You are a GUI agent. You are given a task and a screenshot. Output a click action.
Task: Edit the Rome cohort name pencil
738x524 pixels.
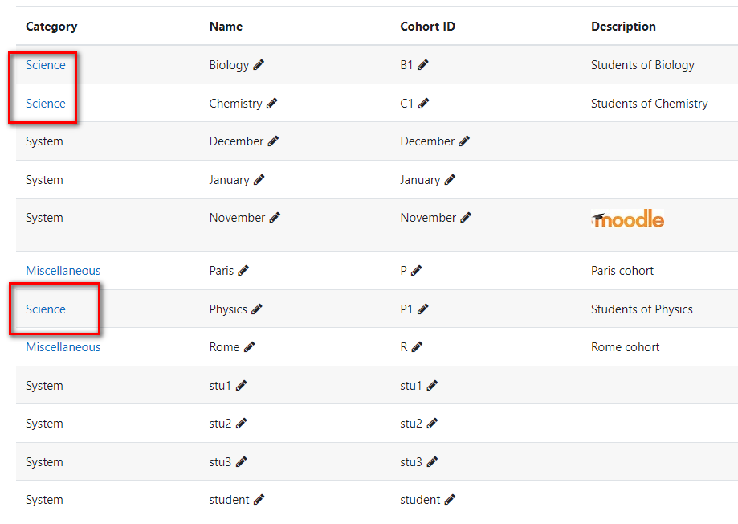[x=249, y=347]
